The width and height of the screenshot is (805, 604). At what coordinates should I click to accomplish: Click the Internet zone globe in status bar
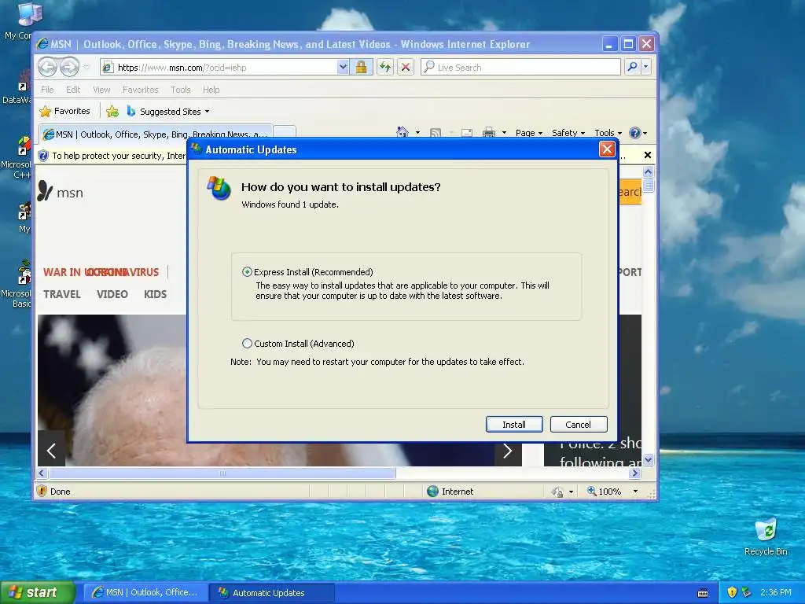point(433,491)
